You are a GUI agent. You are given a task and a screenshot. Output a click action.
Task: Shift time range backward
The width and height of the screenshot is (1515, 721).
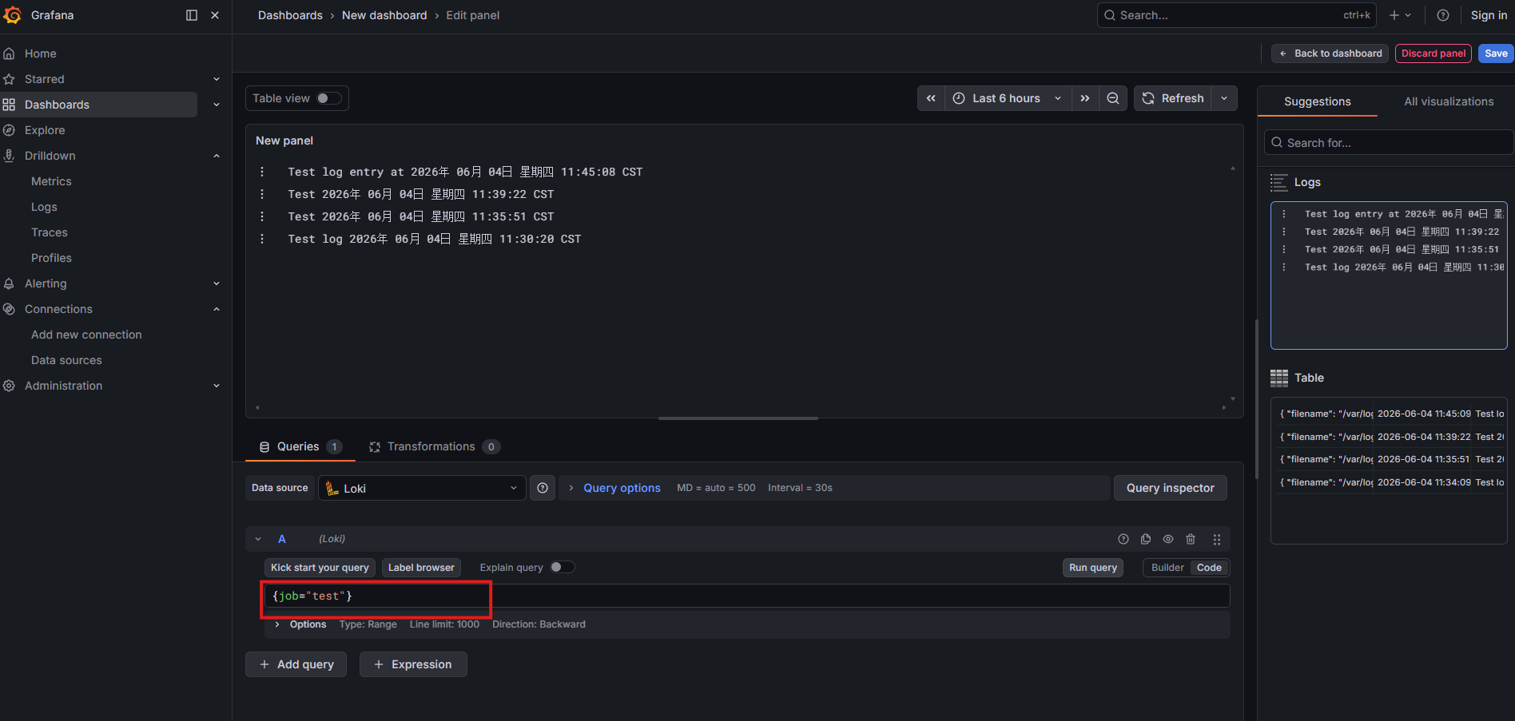tap(931, 98)
